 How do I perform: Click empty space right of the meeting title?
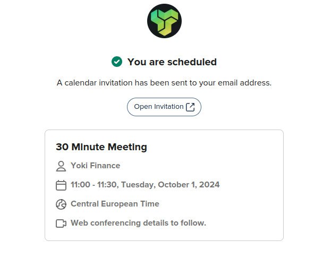[x=218, y=147]
